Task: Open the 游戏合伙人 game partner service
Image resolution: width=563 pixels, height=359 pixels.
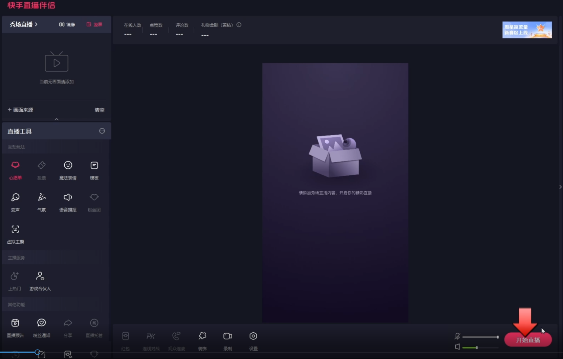Action: 40,281
